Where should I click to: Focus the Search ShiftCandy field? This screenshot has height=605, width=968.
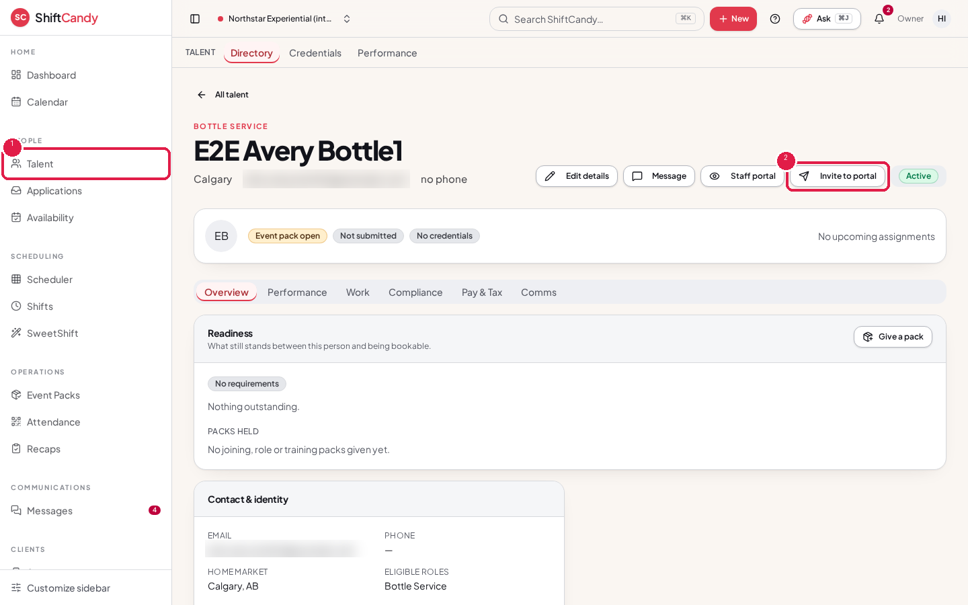click(x=597, y=19)
